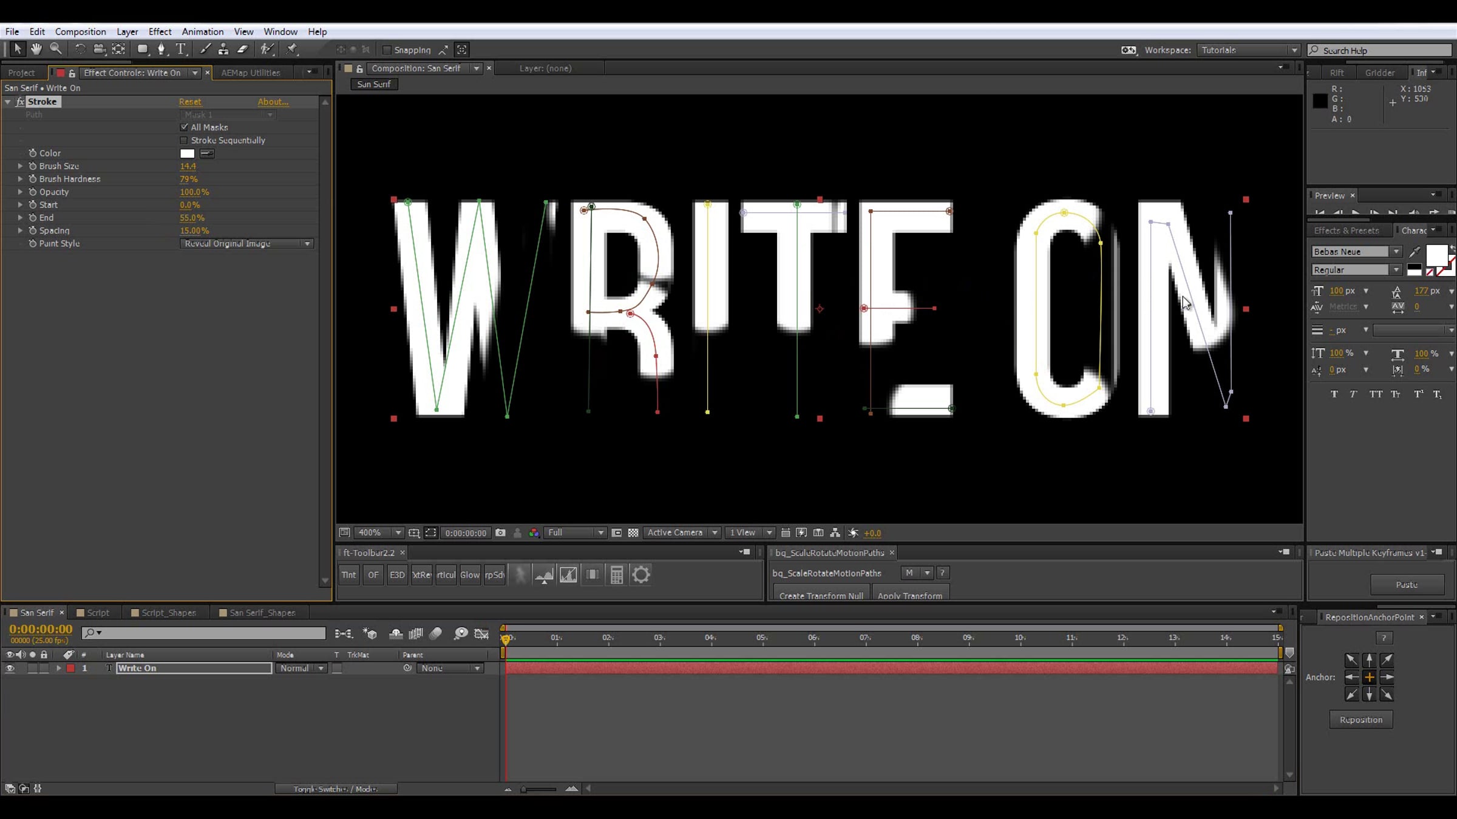Reset the Stroke effect
This screenshot has width=1457, height=819.
point(190,101)
